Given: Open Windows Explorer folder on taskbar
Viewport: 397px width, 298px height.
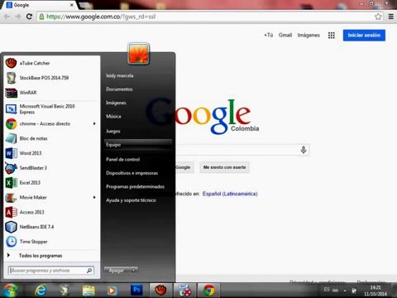Looking at the screenshot, I should (x=88, y=291).
